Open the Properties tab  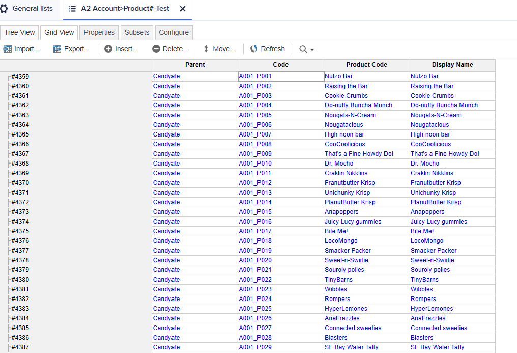(x=99, y=32)
